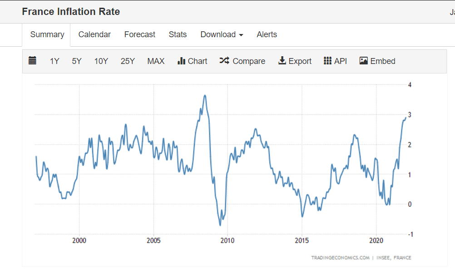Switch to the Forecast tab
Image resolution: width=455 pixels, height=278 pixels.
(x=139, y=34)
